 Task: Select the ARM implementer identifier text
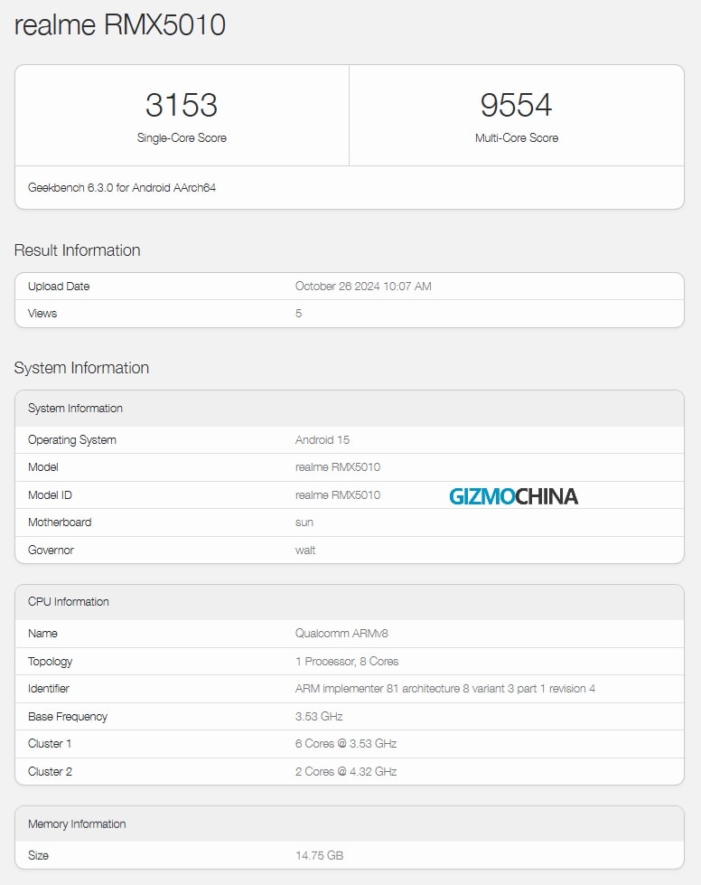pyautogui.click(x=444, y=689)
